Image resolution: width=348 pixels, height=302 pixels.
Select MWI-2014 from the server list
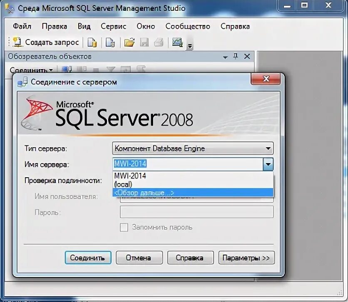click(x=193, y=176)
